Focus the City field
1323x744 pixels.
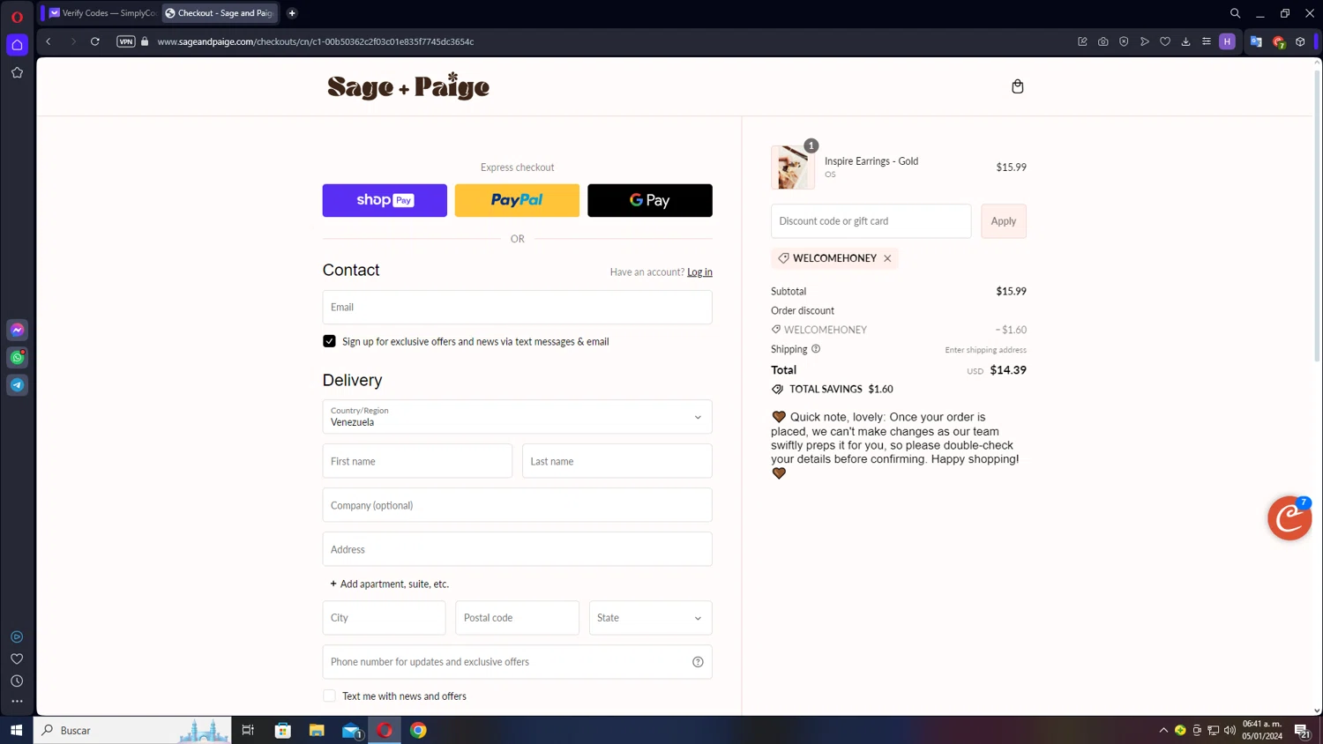[x=384, y=618]
